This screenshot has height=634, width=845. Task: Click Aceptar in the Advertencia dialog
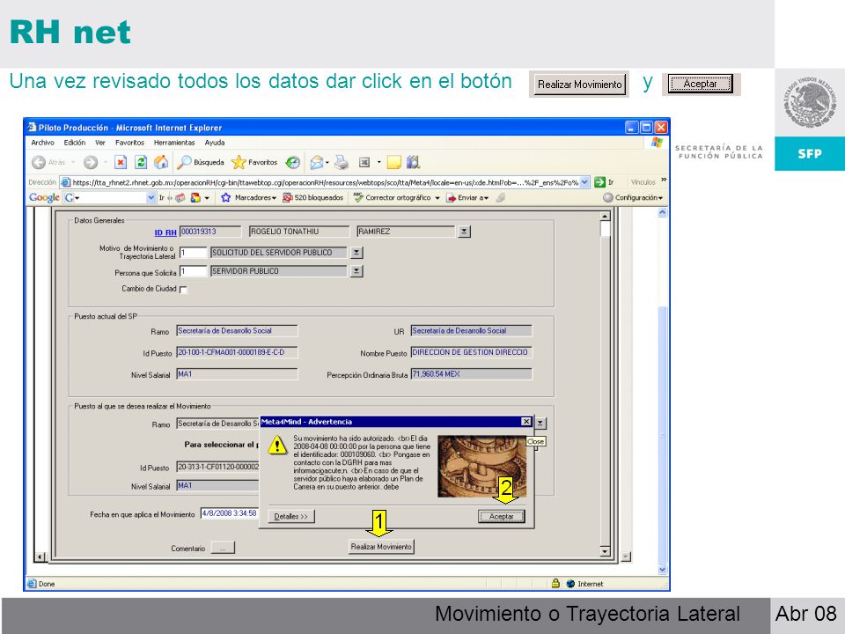[x=501, y=517]
